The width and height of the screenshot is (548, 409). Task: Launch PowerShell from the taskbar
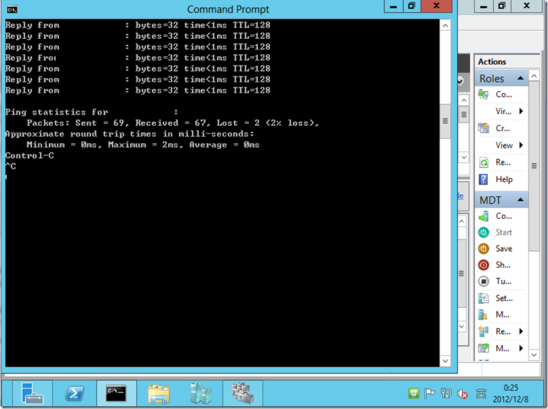74,394
